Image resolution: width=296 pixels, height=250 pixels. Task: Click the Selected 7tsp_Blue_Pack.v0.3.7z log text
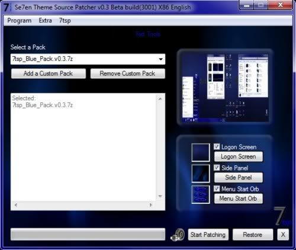coord(43,101)
